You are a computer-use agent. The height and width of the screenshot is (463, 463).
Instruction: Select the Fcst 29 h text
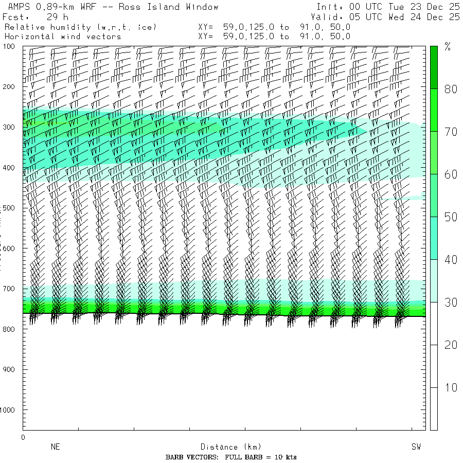click(x=36, y=17)
